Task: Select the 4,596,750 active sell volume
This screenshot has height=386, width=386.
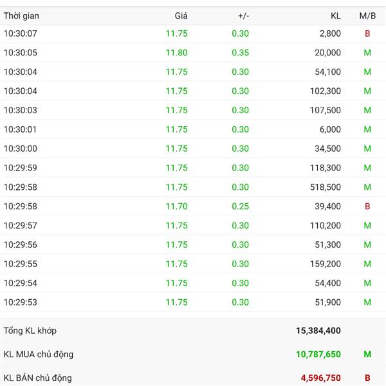Action: coord(321,378)
